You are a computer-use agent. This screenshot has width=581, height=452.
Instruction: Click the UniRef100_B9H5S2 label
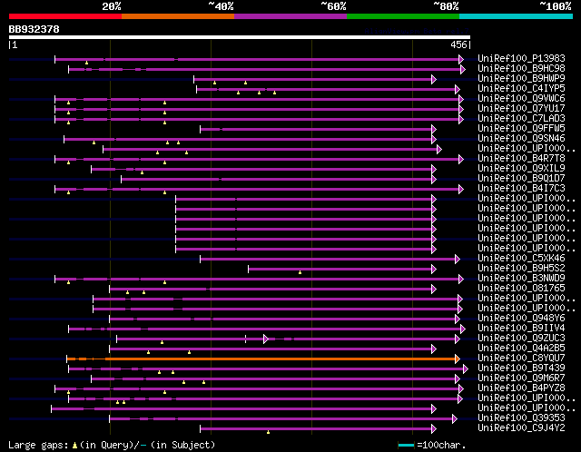pos(521,268)
